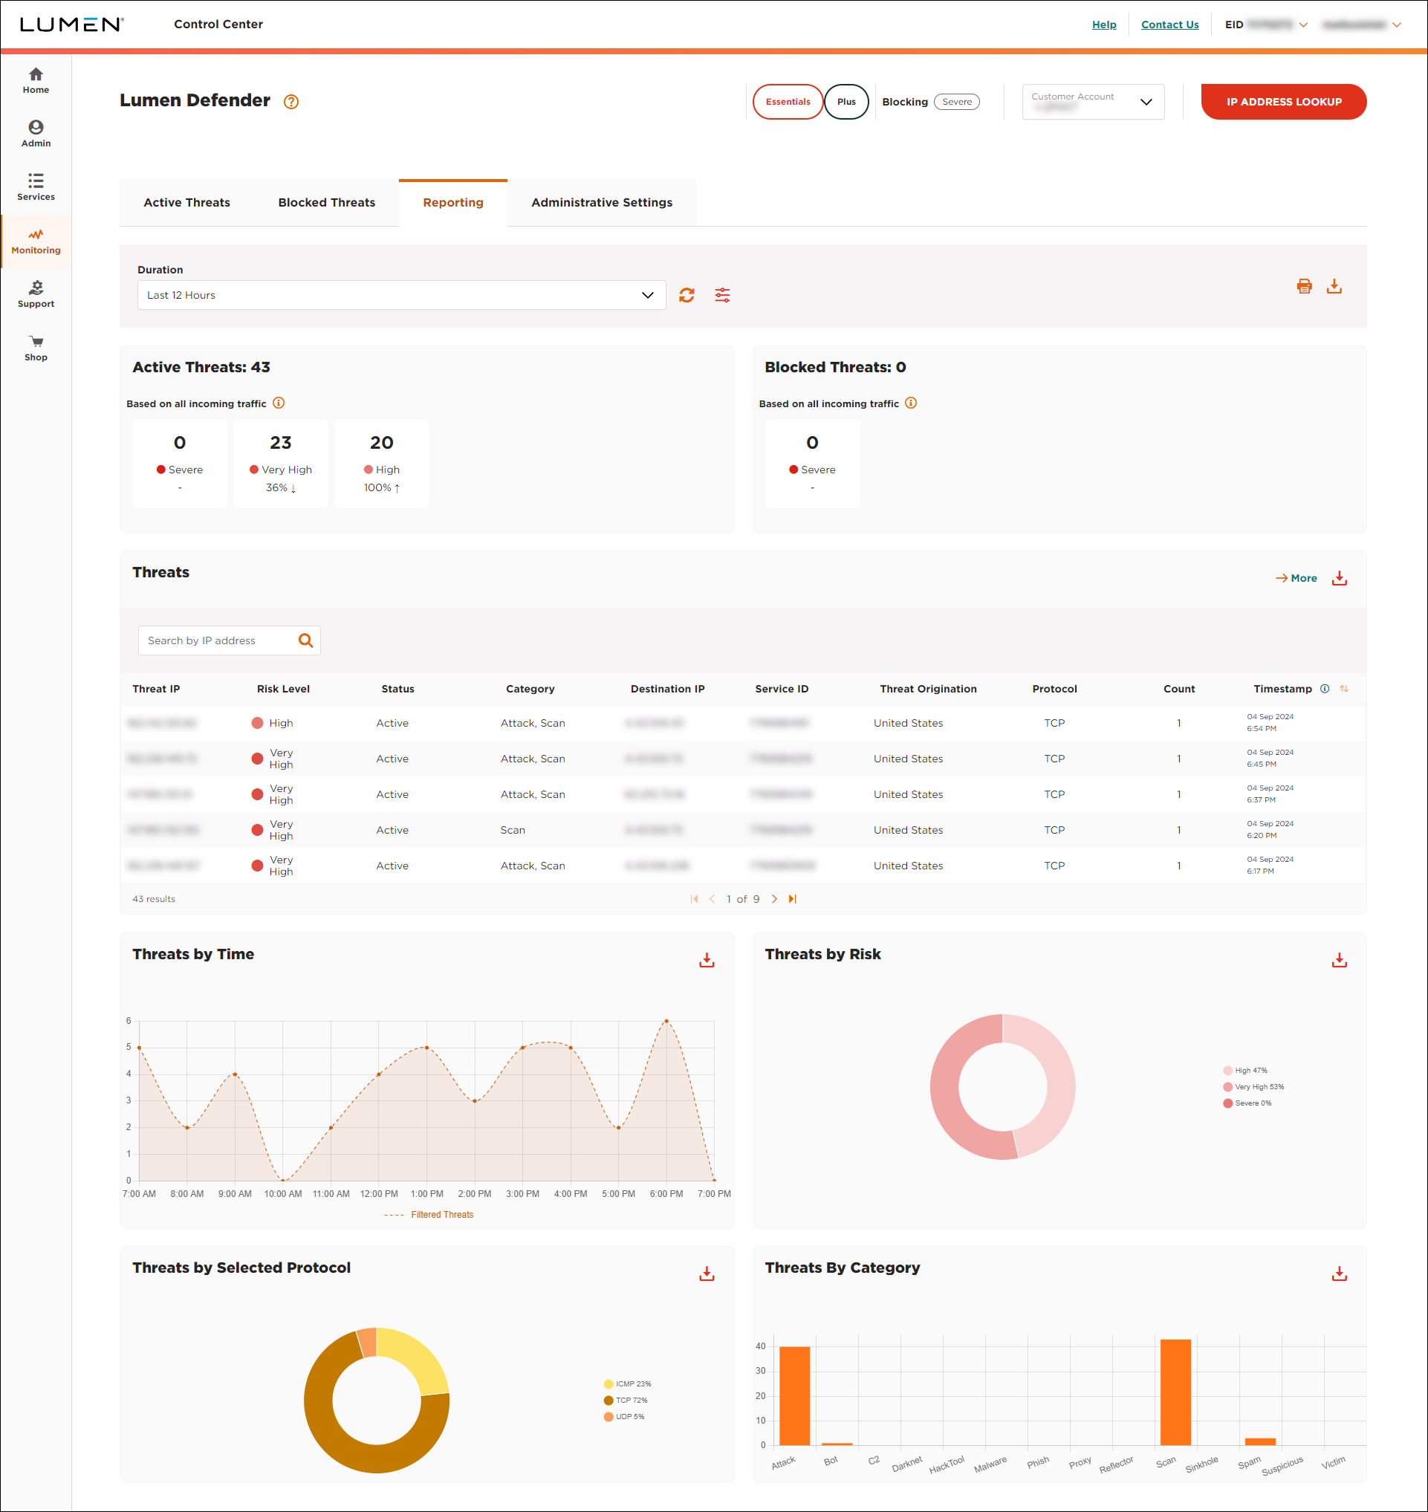Viewport: 1428px width, 1512px height.
Task: Open Admin in the sidebar
Action: 36,134
